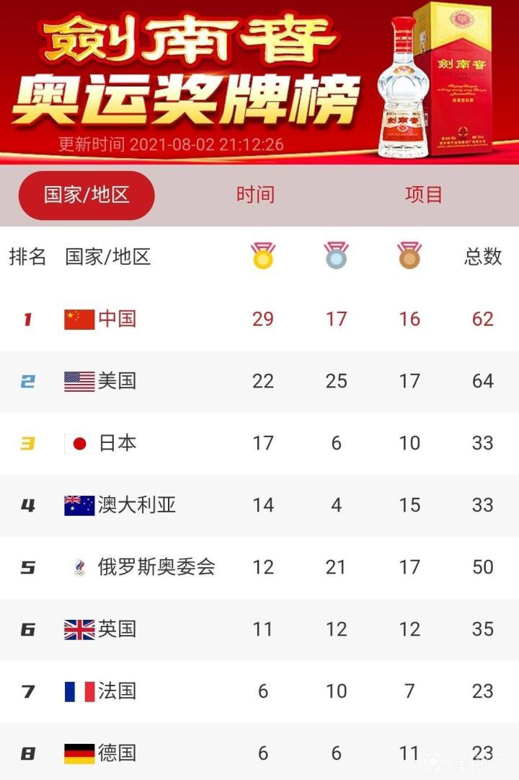Select the 国家/地区 tab
The width and height of the screenshot is (519, 780).
click(86, 195)
